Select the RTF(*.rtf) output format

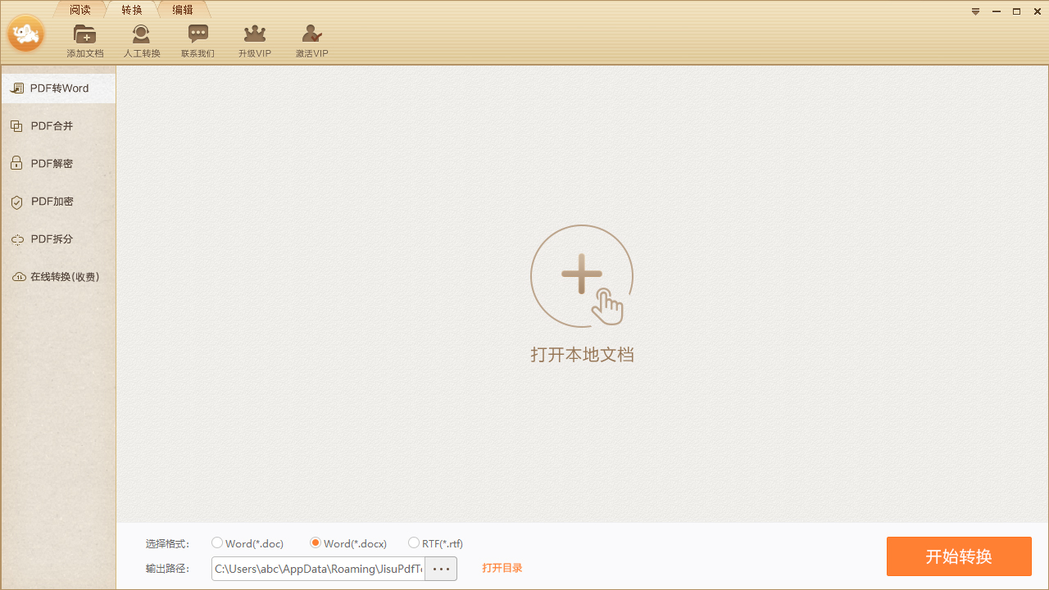coord(414,542)
